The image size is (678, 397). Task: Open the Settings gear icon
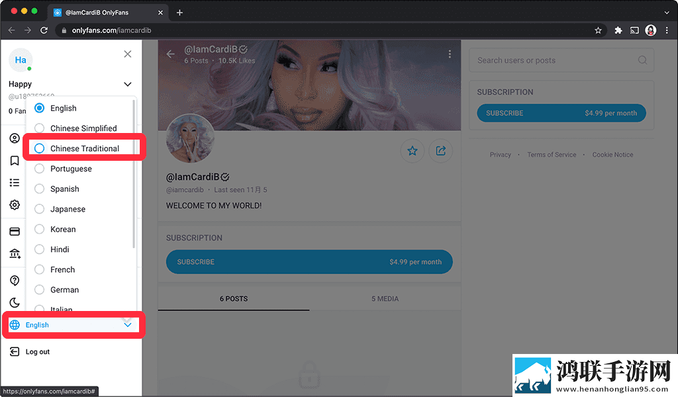point(15,204)
